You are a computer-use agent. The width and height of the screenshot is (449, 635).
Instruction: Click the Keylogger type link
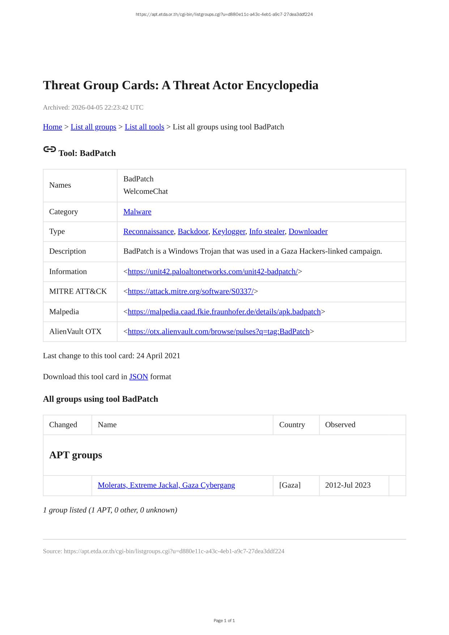(x=228, y=231)
